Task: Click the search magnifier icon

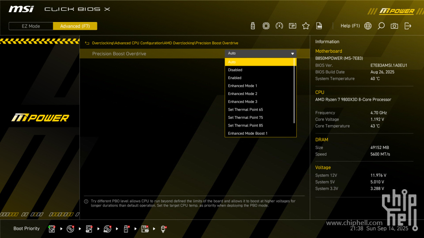Action: point(381,26)
